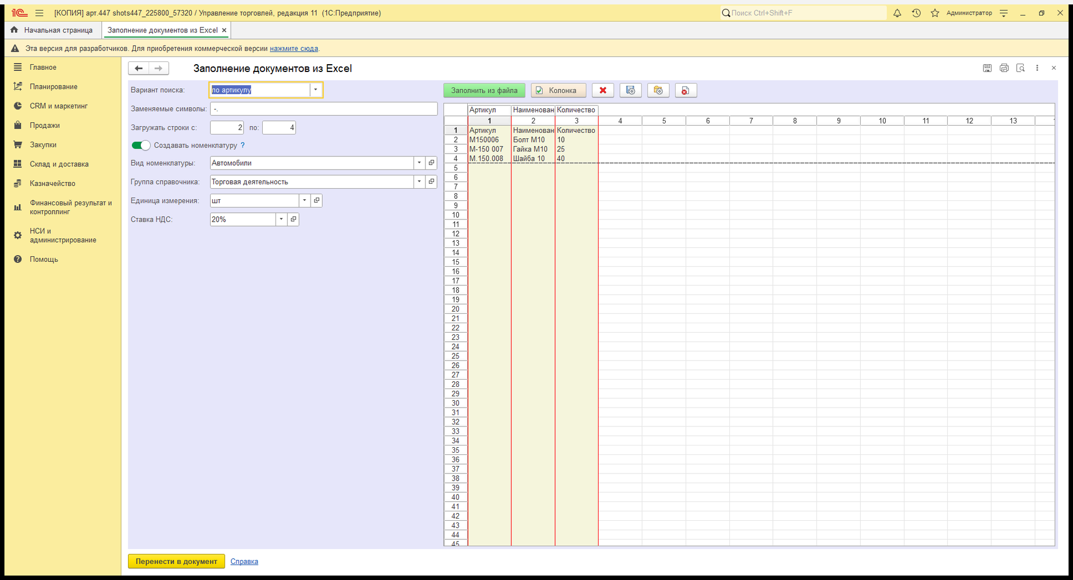Select the spreadsheet cell Гайка М10

point(533,149)
